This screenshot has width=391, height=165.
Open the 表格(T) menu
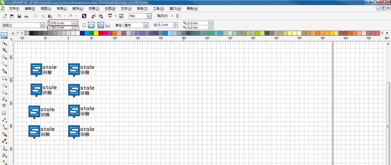[142, 9]
